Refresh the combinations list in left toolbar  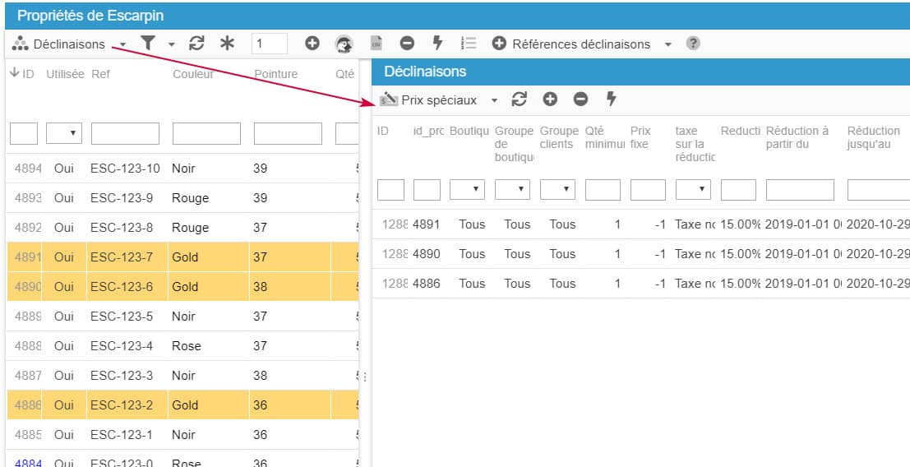196,44
